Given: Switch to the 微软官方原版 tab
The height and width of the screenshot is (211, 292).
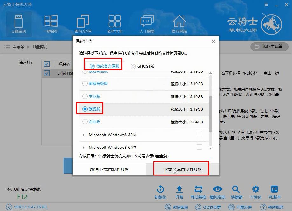Looking at the screenshot, I should (x=104, y=66).
